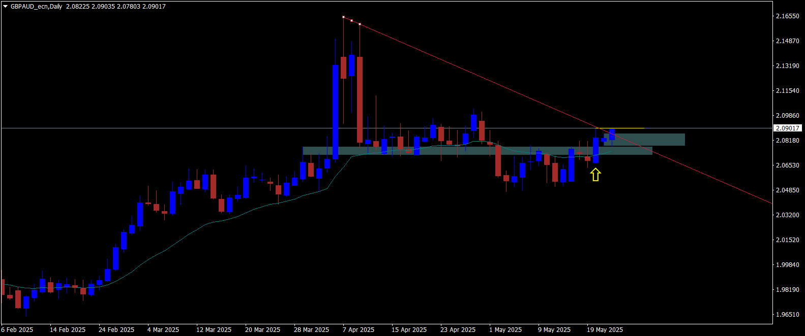Click the 2.16550 price axis label

pyautogui.click(x=787, y=16)
